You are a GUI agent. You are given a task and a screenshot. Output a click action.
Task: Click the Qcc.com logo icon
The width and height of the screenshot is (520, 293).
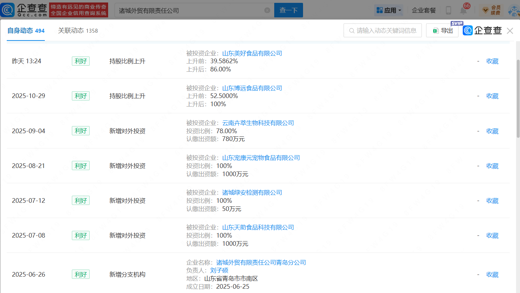click(8, 10)
